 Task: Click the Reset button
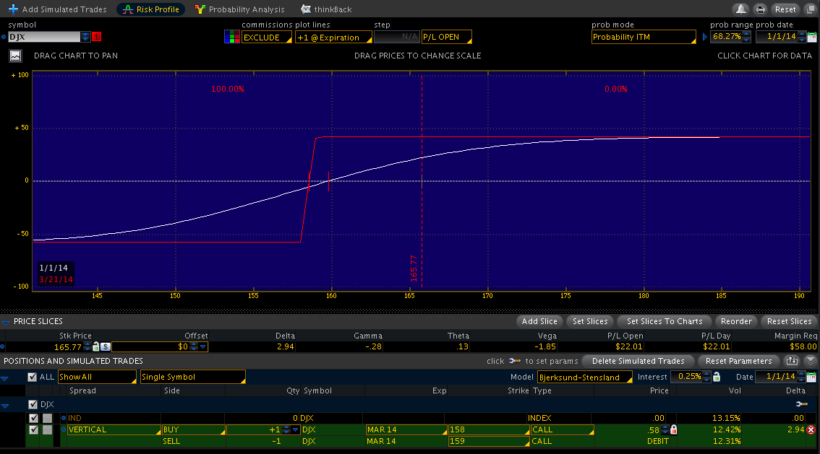click(785, 9)
